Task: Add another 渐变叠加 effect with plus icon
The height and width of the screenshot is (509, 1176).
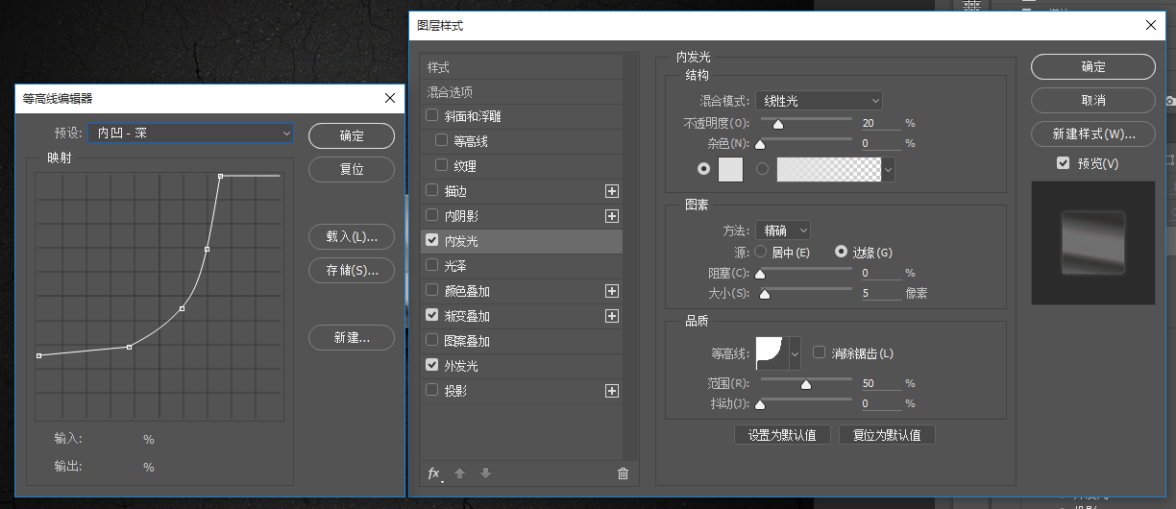Action: [x=611, y=316]
